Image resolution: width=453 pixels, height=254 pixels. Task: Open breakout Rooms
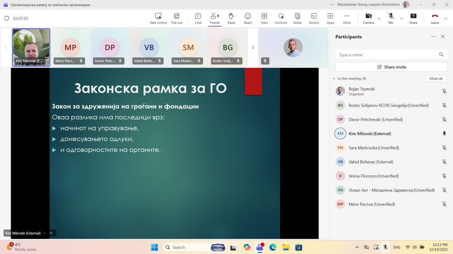tap(314, 17)
